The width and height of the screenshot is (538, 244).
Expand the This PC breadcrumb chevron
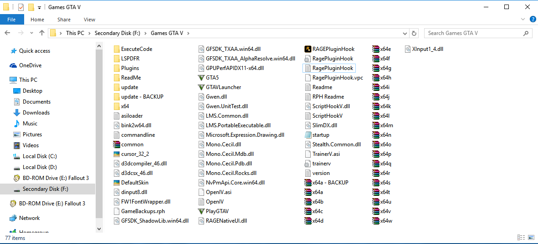90,33
